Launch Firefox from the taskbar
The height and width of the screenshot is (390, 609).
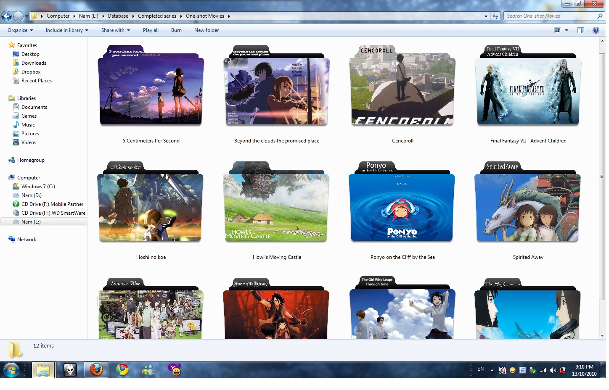click(x=96, y=370)
